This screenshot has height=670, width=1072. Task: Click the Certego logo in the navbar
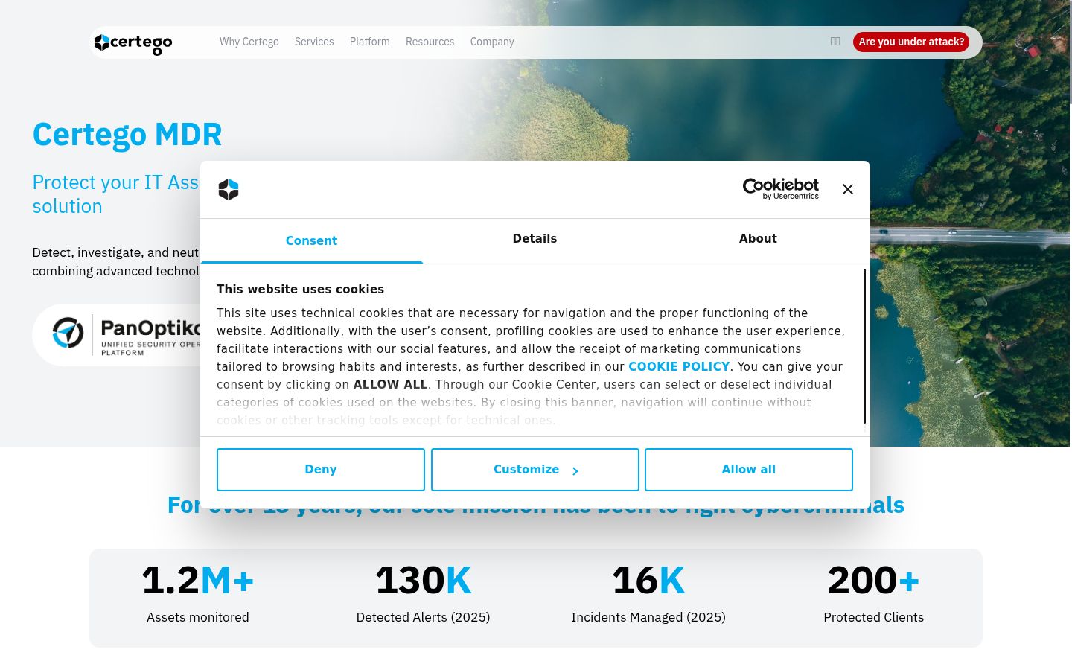[133, 43]
